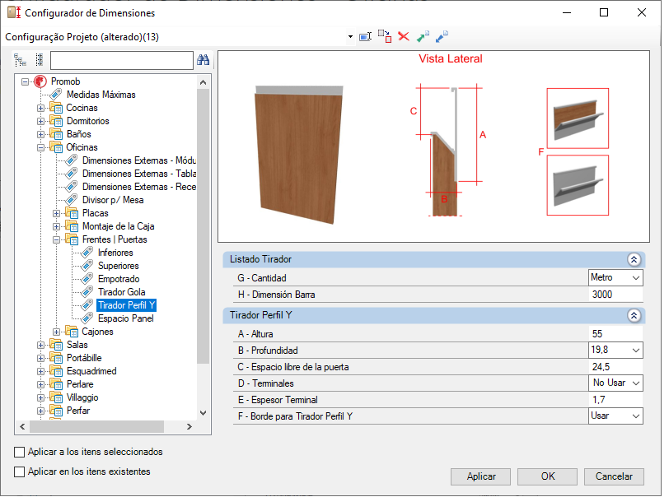Click the Superiores tag icon
The image size is (669, 497).
(x=87, y=266)
